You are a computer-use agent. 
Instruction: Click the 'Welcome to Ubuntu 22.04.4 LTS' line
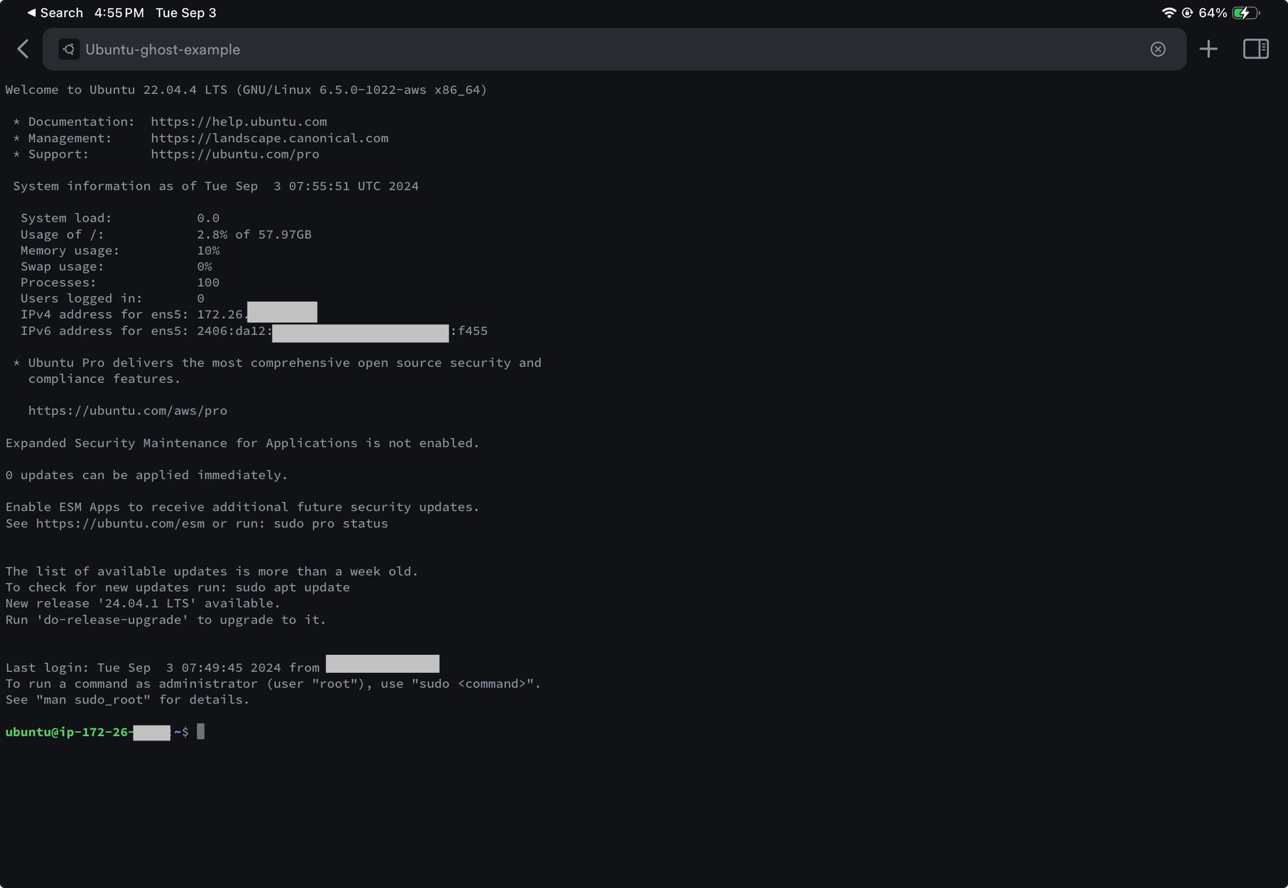pos(246,90)
